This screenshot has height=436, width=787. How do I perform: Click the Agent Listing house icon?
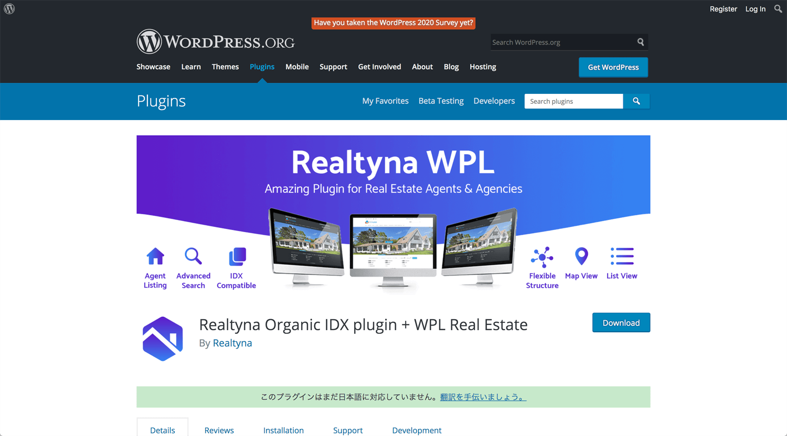click(x=155, y=256)
